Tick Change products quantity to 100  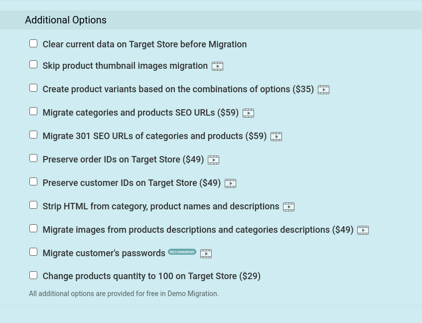(x=33, y=275)
